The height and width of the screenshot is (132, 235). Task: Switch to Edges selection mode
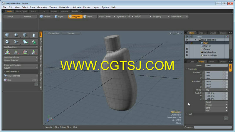point(59,17)
